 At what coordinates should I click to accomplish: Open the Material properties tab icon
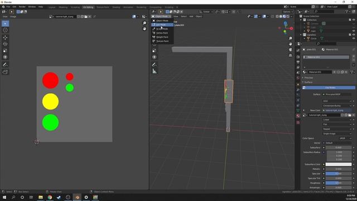pos(298,116)
